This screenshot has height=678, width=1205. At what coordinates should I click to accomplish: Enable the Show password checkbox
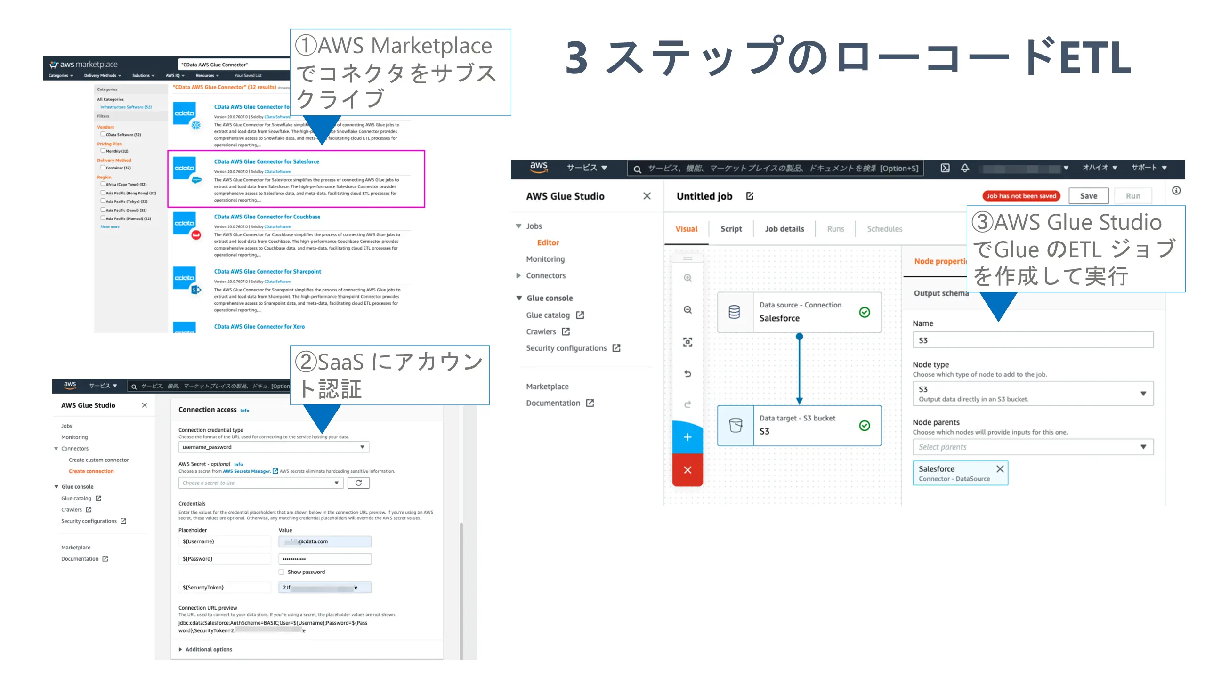point(282,572)
